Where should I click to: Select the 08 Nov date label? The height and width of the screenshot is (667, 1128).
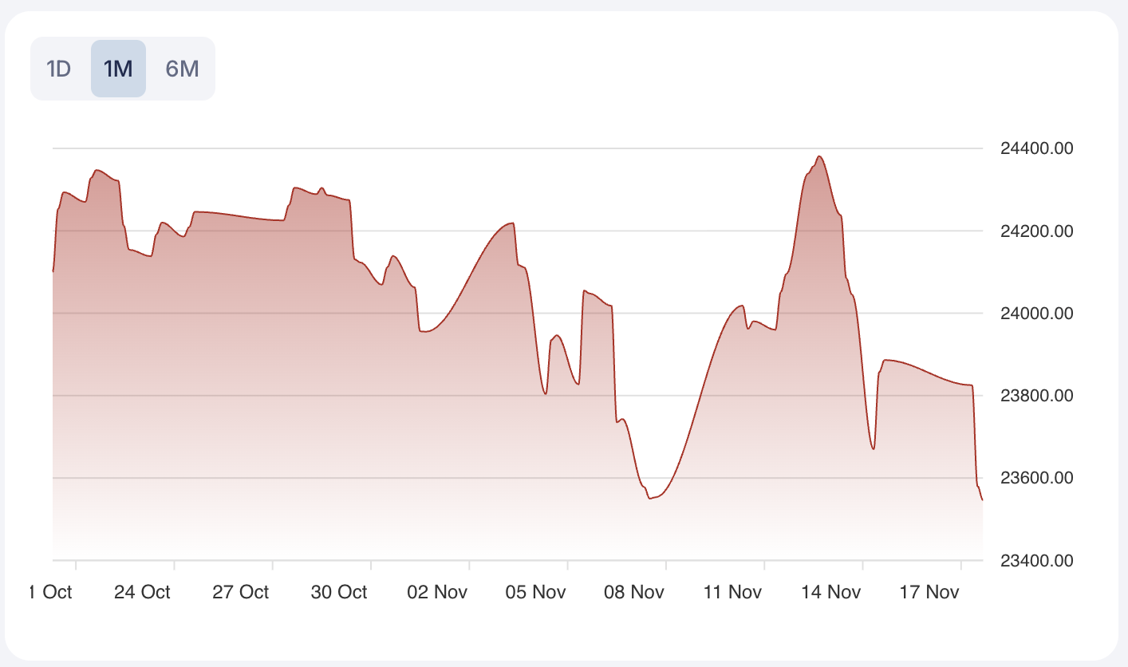636,592
